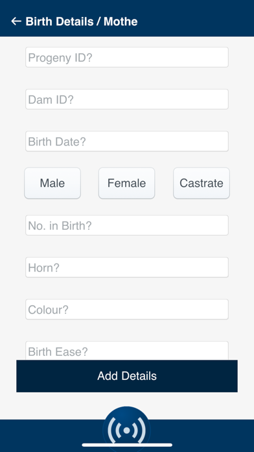Open the Birth Date picker field
The image size is (254, 452).
(127, 142)
